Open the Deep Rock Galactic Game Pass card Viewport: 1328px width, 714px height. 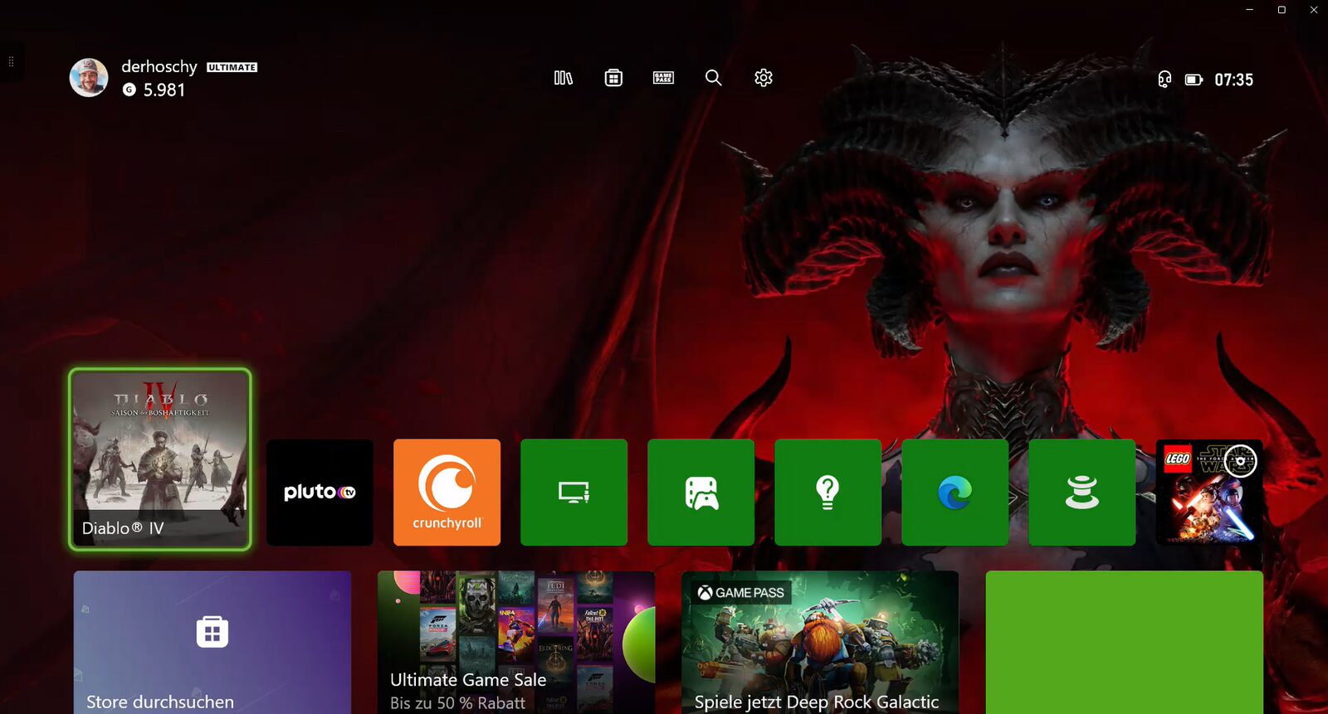pyautogui.click(x=820, y=643)
